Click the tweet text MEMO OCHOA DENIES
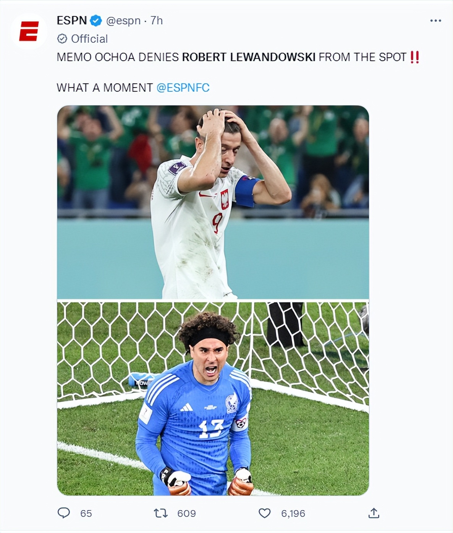Viewport: 453px width, 533px height. (x=118, y=57)
